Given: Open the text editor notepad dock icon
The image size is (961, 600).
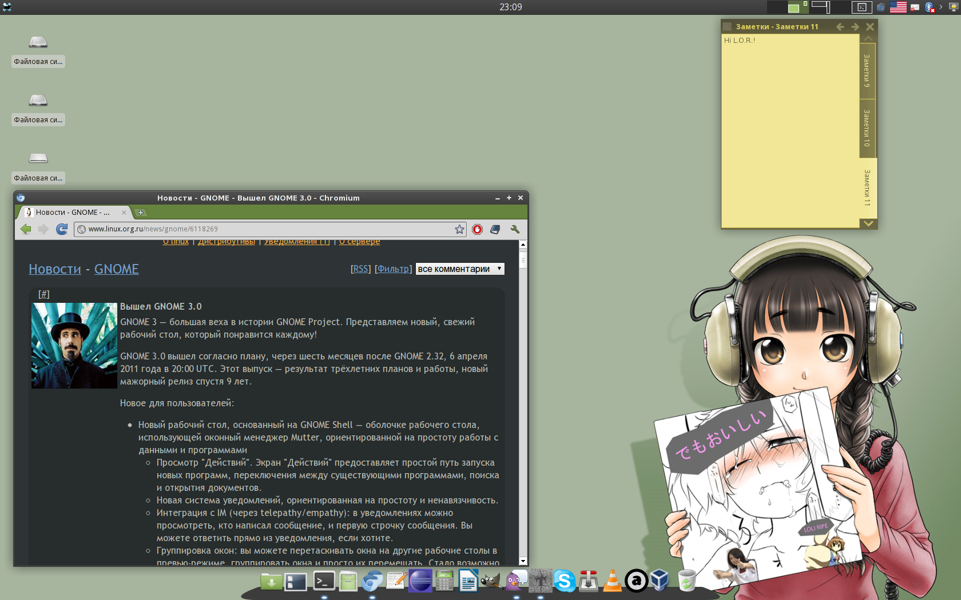Looking at the screenshot, I should tap(396, 581).
